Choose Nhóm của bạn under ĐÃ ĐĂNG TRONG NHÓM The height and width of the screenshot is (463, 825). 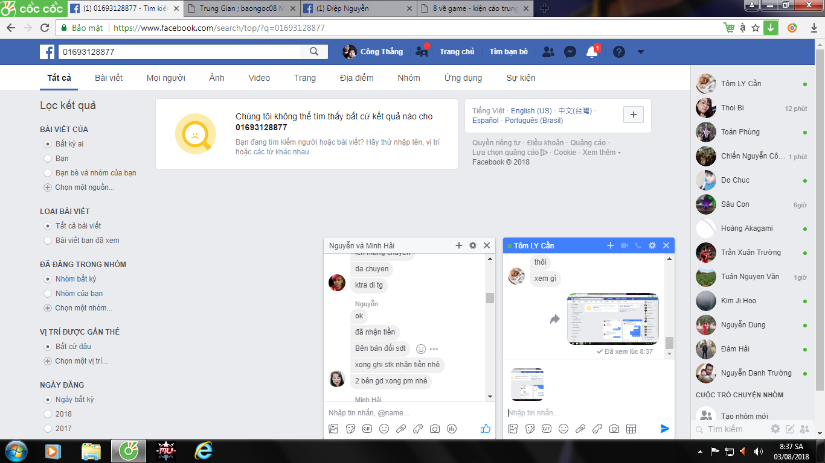pos(47,294)
